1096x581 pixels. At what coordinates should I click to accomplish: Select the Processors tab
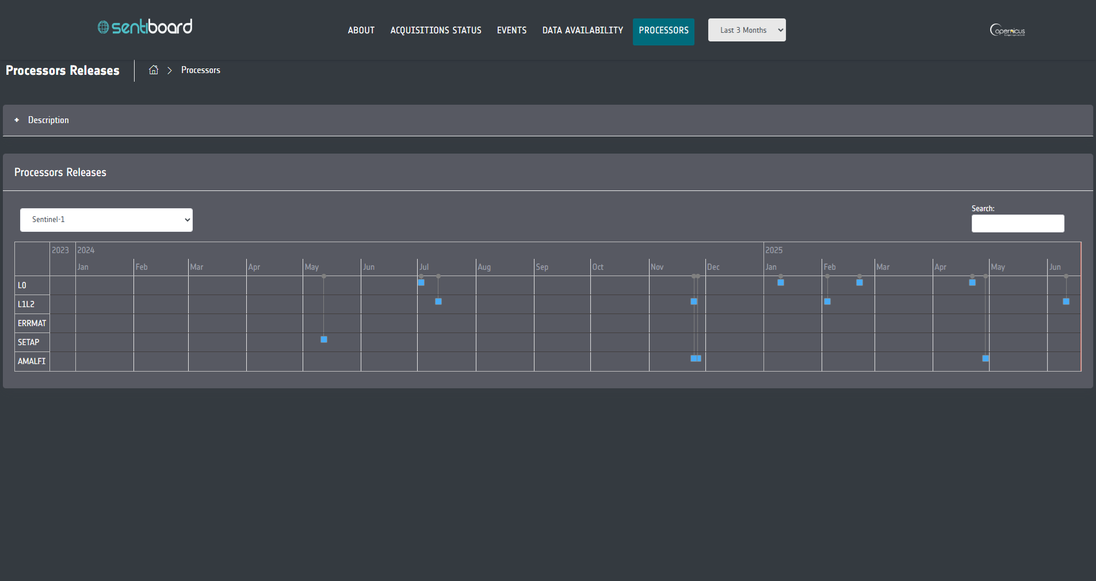(x=663, y=30)
